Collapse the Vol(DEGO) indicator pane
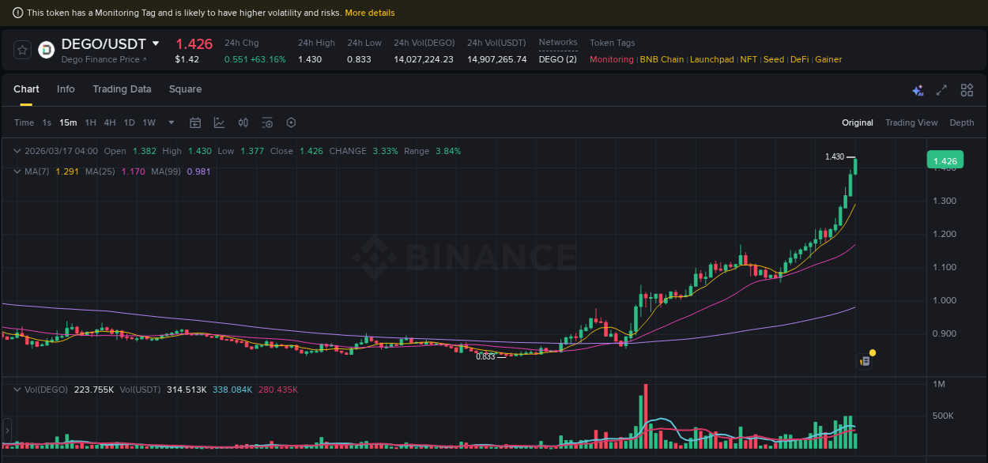 (17, 389)
